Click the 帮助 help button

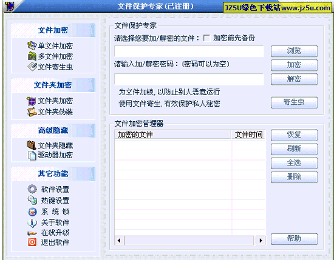[294, 239]
